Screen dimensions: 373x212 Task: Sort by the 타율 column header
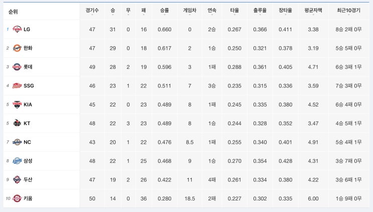click(234, 11)
